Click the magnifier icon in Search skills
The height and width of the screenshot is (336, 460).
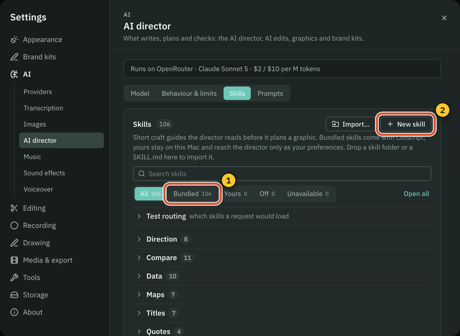click(x=141, y=174)
